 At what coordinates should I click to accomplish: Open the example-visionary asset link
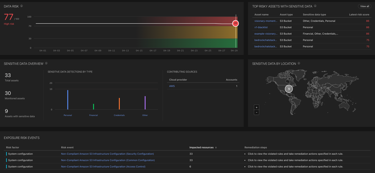click(266, 34)
